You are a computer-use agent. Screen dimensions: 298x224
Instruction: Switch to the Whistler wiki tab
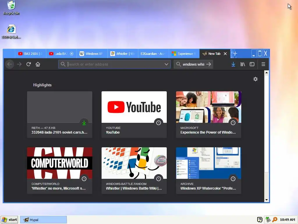click(x=123, y=54)
